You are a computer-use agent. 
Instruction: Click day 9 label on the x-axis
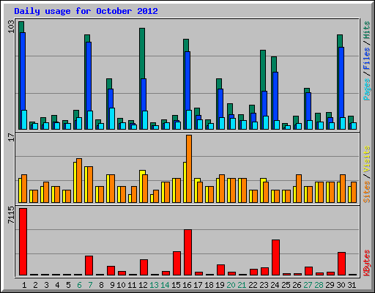(112, 285)
